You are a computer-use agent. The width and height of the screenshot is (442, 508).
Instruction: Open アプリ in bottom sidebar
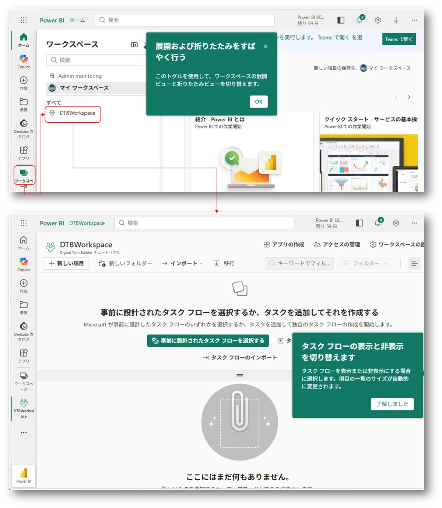click(x=24, y=355)
